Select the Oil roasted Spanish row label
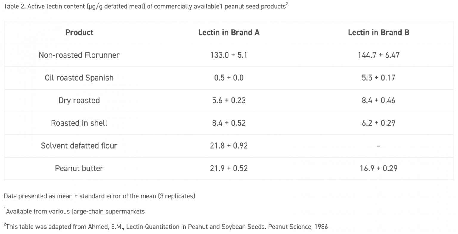 pyautogui.click(x=79, y=78)
